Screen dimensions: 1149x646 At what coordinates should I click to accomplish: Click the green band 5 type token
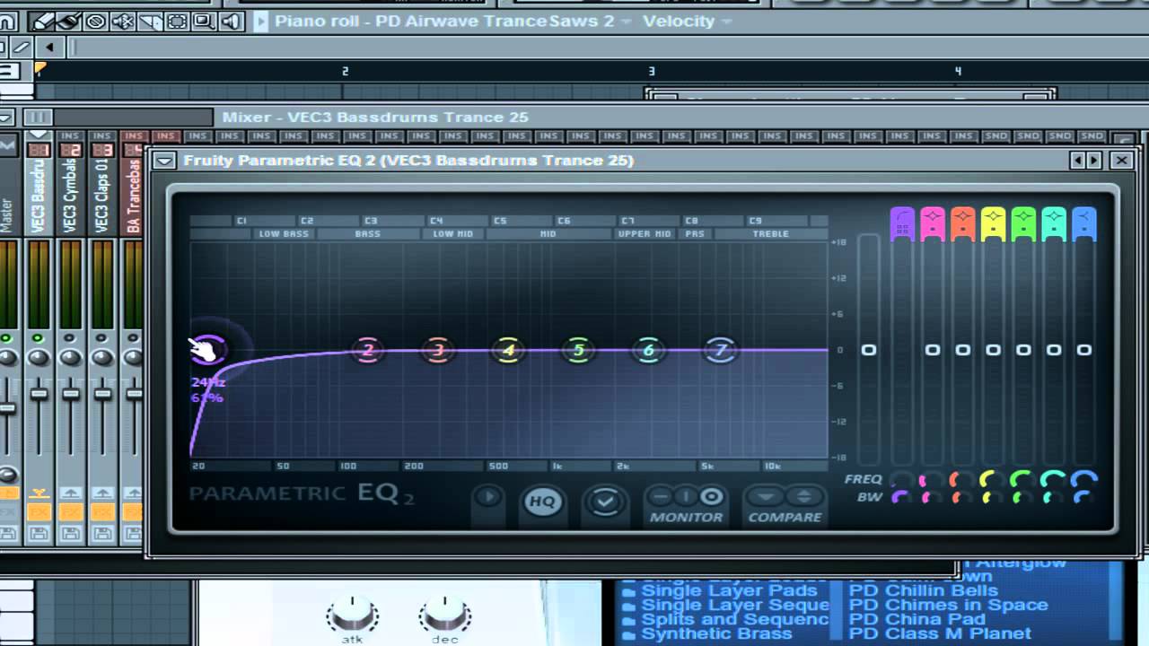[x=1023, y=223]
